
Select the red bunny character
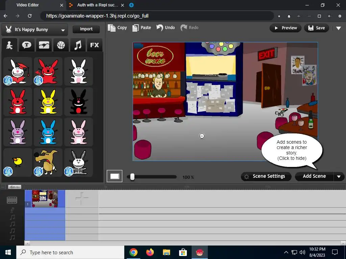18,102
